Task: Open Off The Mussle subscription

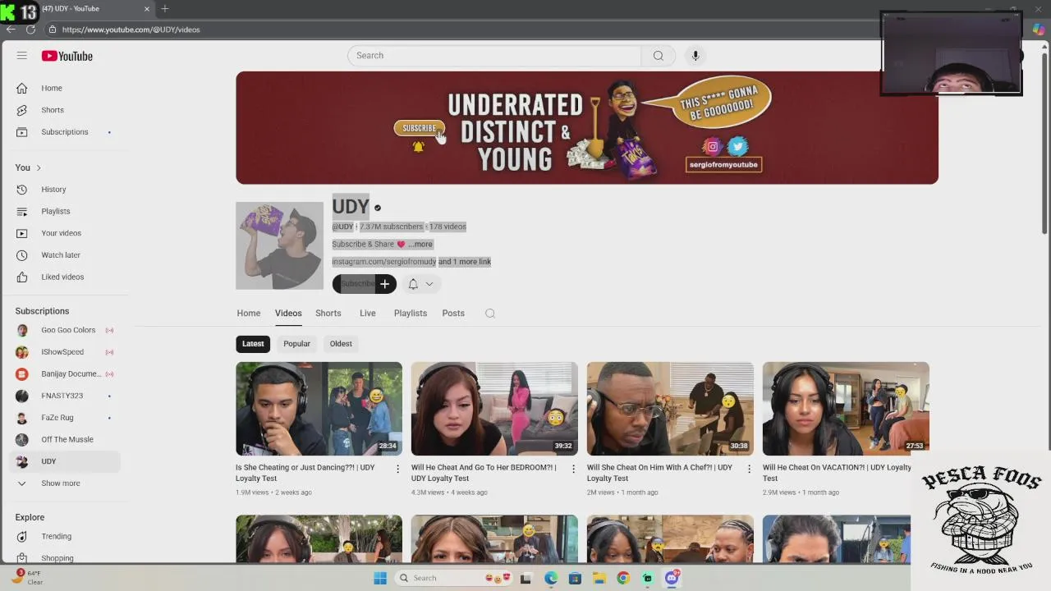Action: click(x=67, y=440)
